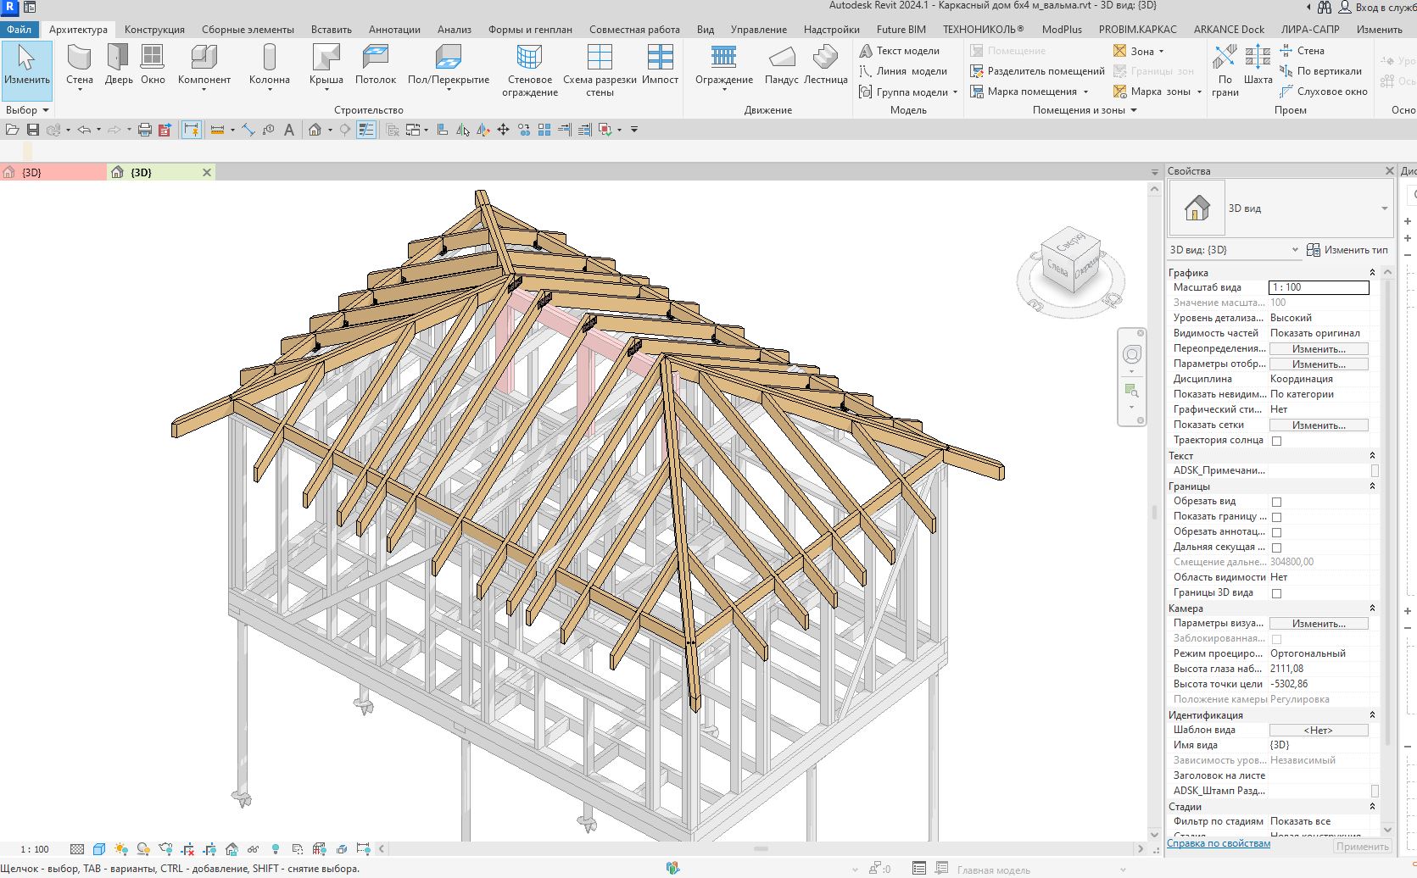Click the view scale field showing 1:100
Screen dimensions: 1417x878
click(1318, 287)
